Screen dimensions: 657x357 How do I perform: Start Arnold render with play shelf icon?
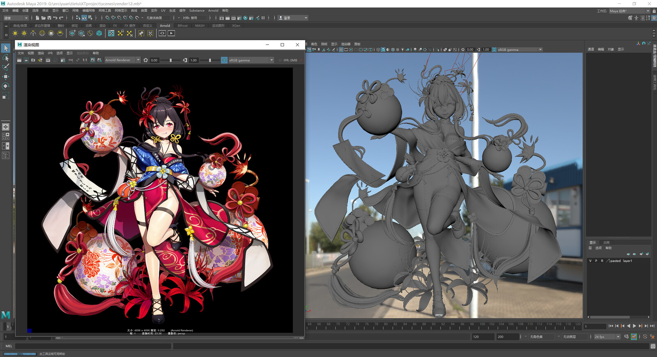(x=172, y=33)
